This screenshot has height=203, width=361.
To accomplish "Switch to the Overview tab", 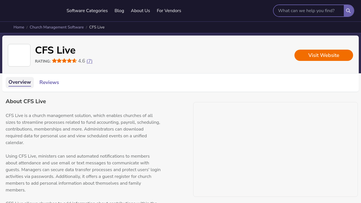I will tap(20, 82).
